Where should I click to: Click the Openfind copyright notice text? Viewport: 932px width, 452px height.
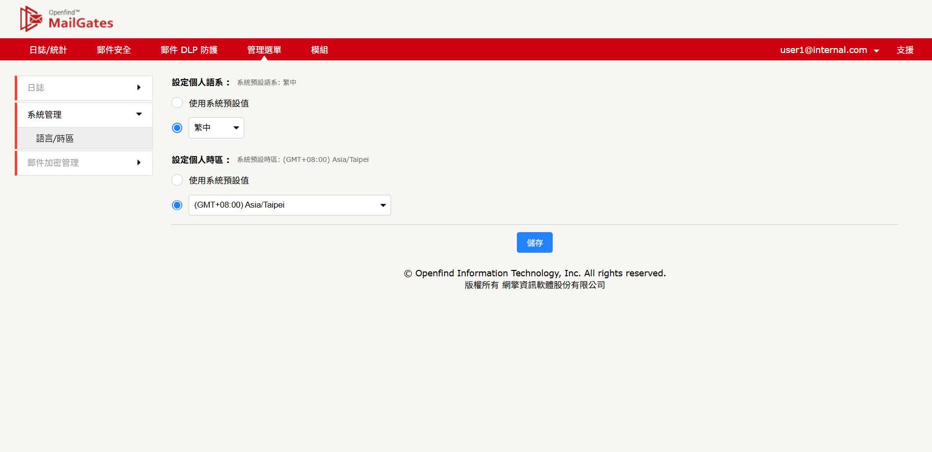pos(535,273)
